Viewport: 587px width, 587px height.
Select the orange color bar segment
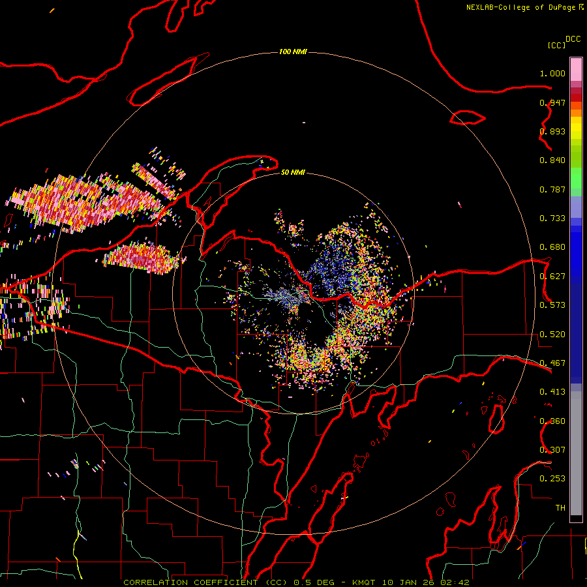pyautogui.click(x=576, y=113)
